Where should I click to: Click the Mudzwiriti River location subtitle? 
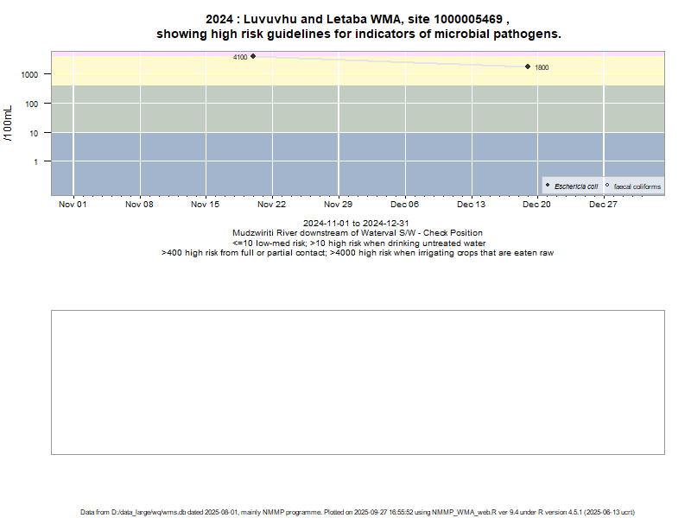(x=358, y=233)
